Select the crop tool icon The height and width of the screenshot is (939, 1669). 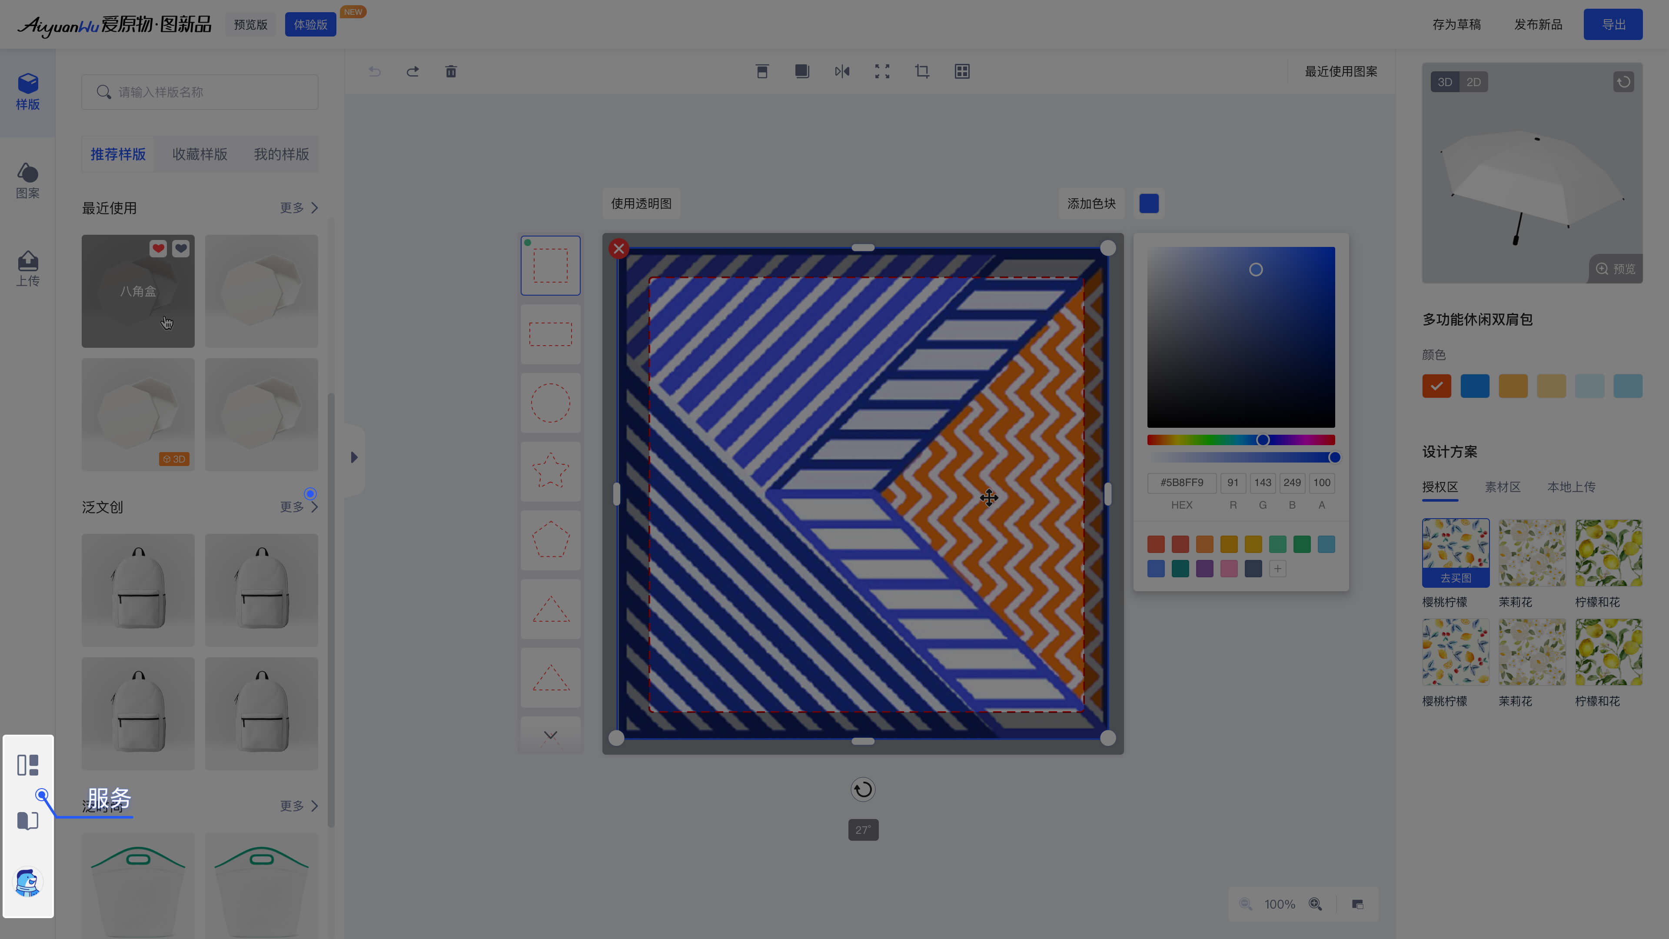[x=922, y=71]
